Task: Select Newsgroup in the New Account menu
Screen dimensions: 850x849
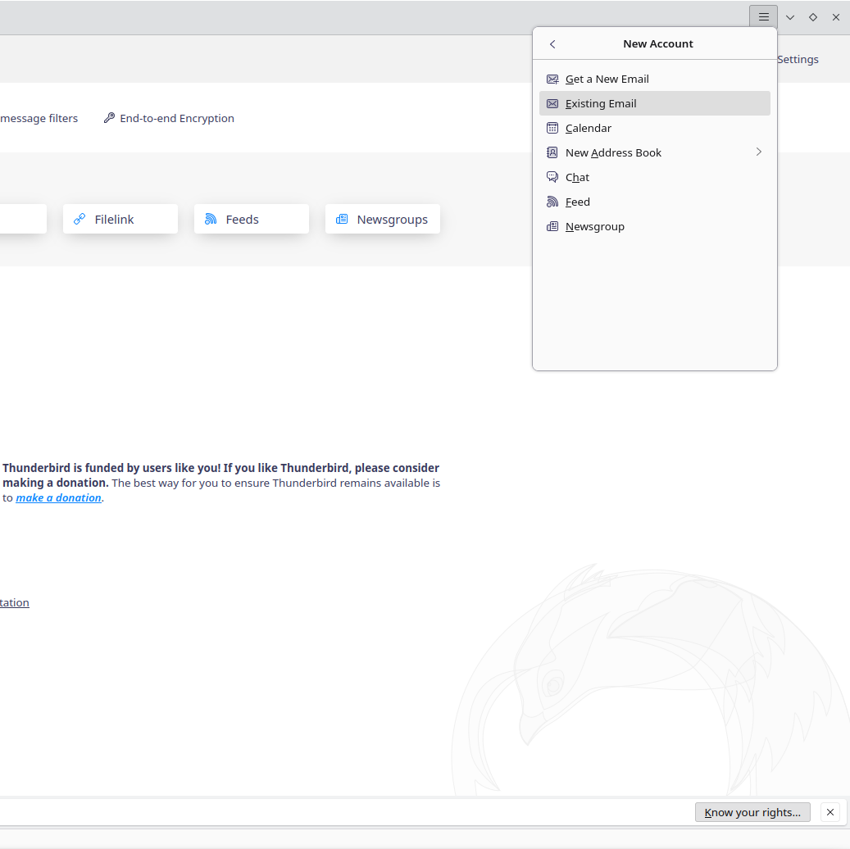Action: [x=595, y=227]
